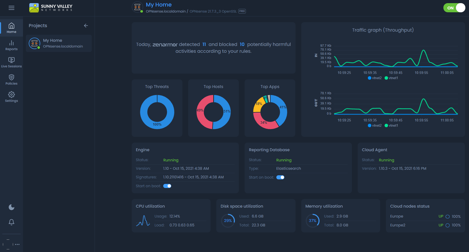Open the Reports section
The width and height of the screenshot is (469, 252).
(x=11, y=45)
